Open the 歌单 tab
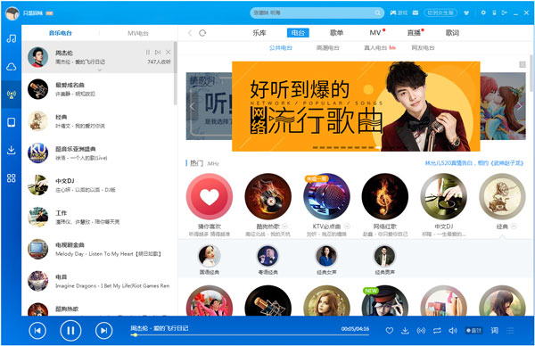The height and width of the screenshot is (346, 535). click(x=336, y=33)
